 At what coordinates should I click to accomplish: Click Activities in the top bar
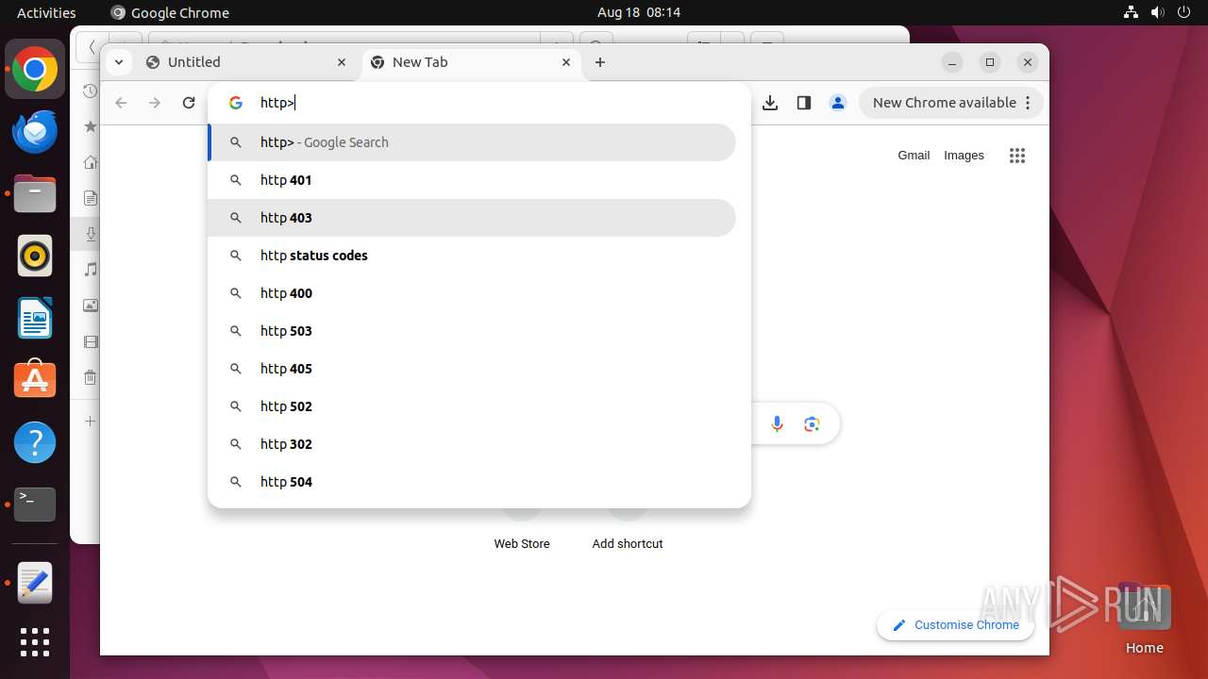pos(46,12)
